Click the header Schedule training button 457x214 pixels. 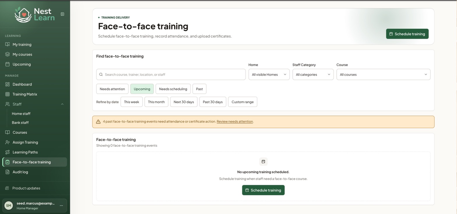click(x=407, y=34)
